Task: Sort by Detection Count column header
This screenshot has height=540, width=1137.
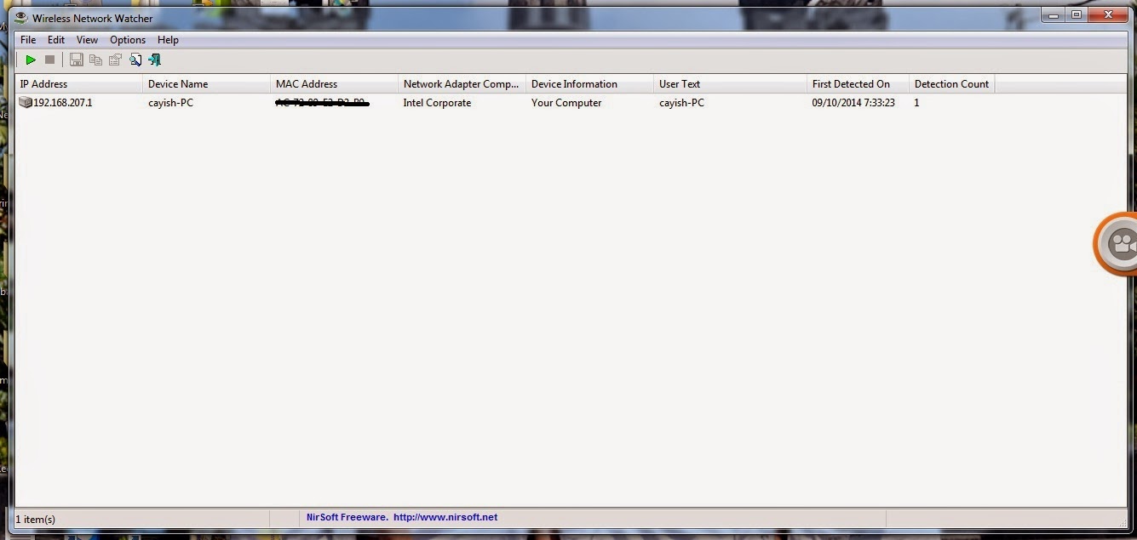Action: coord(952,84)
